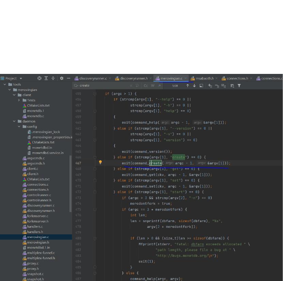Close the connections.h tab
283x281 pixels.
[x=251, y=78]
